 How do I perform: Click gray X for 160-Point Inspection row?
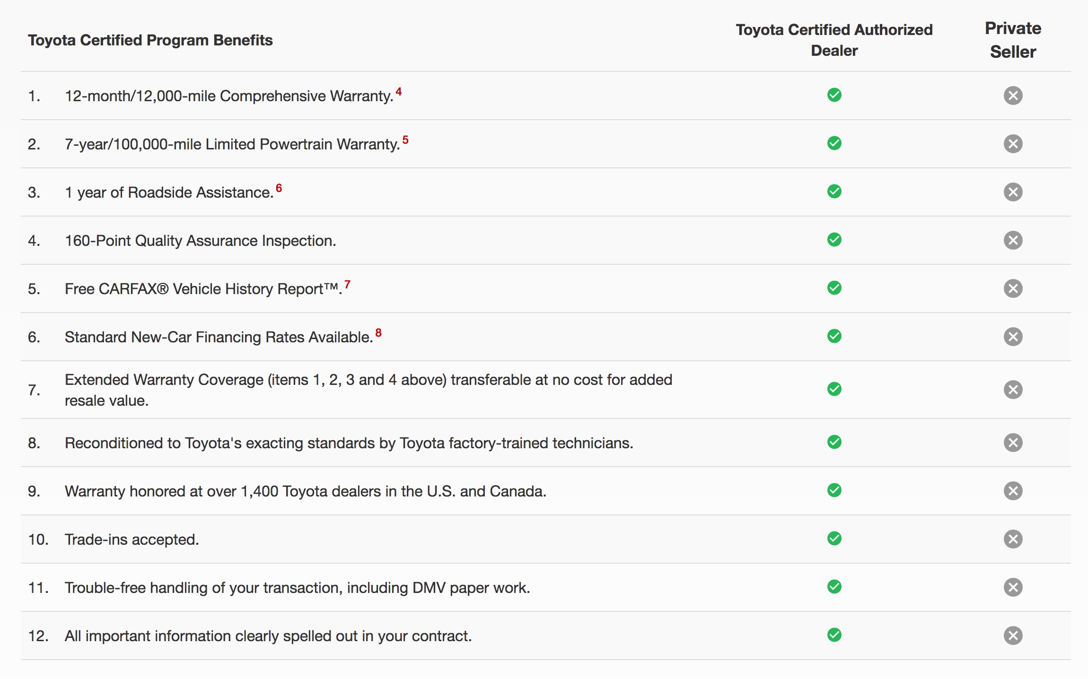[x=1013, y=240]
